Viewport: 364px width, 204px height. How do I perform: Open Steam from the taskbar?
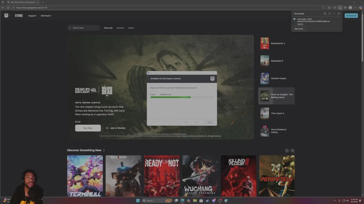click(x=207, y=201)
